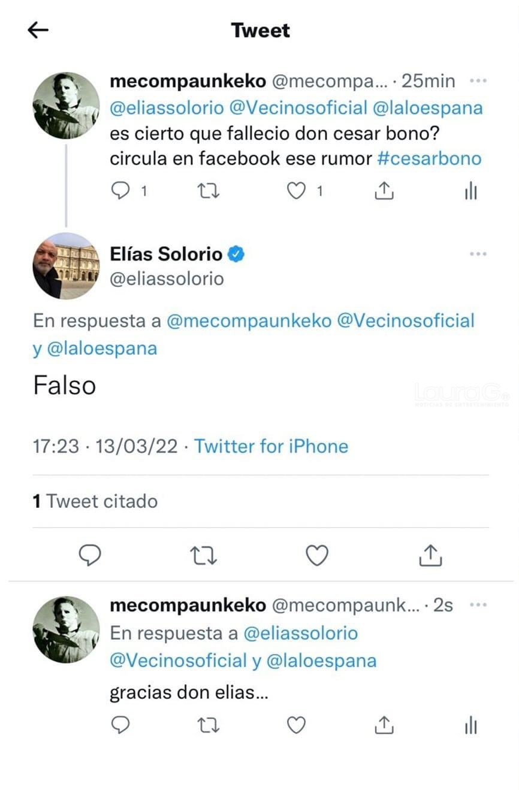Open the #cesarbono hashtag
The height and width of the screenshot is (790, 519).
(429, 159)
